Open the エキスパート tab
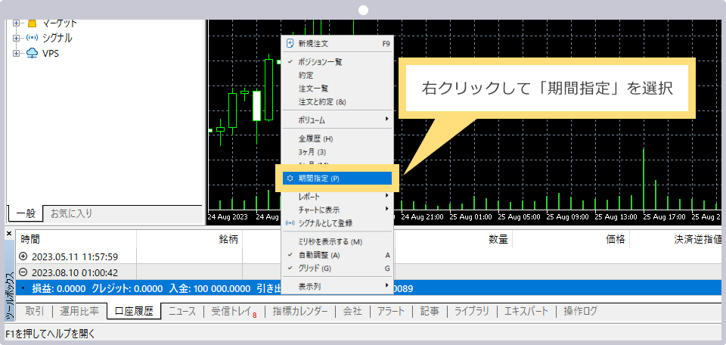Image resolution: width=726 pixels, height=345 pixels. 526,311
